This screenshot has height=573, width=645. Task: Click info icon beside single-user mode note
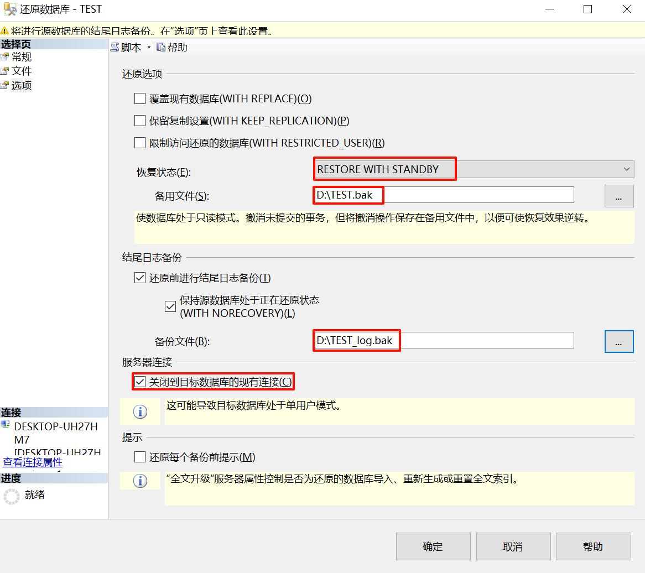click(141, 411)
